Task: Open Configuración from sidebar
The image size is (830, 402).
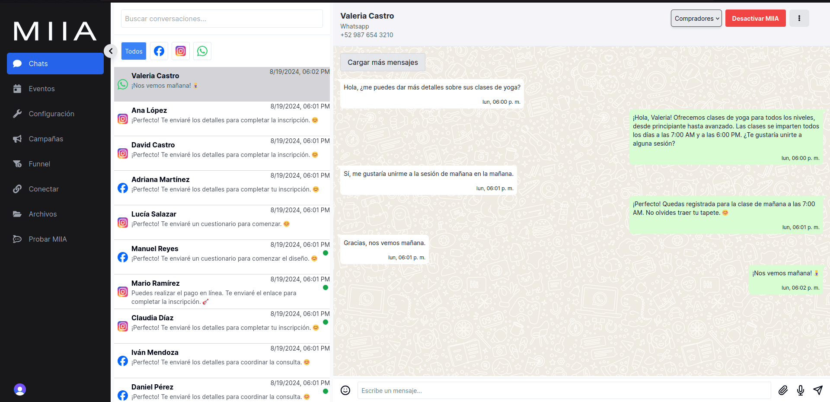Action: click(51, 114)
